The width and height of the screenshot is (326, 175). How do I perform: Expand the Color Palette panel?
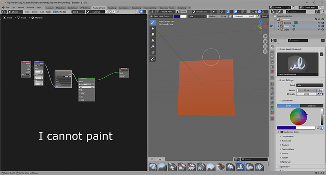(x=288, y=137)
